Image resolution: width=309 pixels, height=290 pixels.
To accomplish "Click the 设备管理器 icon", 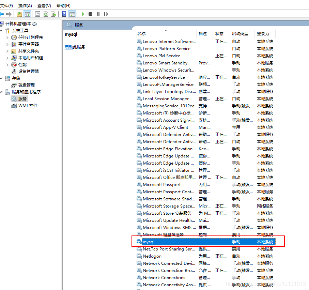I will [x=14, y=71].
